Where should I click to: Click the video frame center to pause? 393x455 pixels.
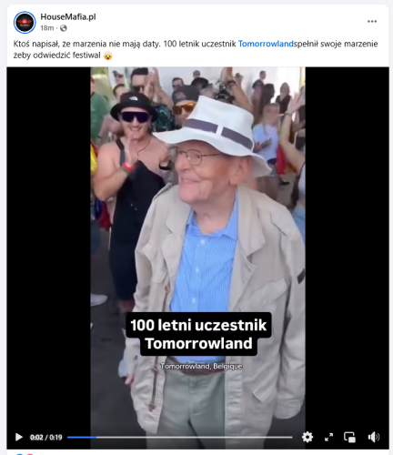197,243
